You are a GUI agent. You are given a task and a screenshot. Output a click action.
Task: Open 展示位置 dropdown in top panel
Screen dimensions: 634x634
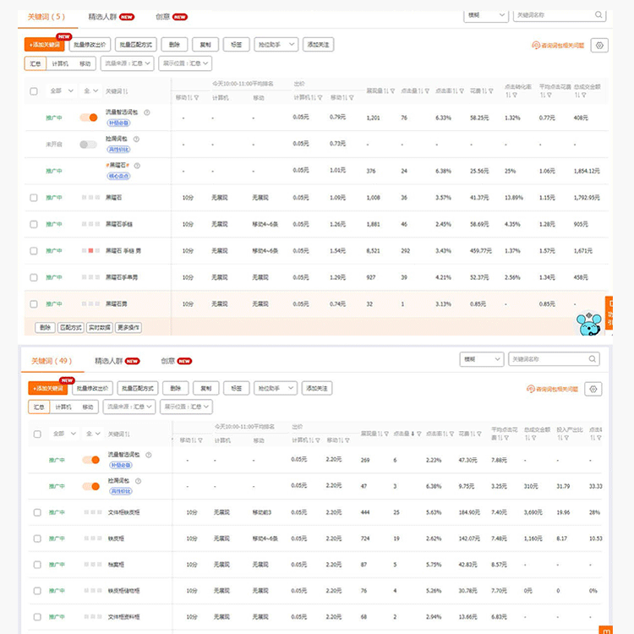tap(185, 63)
